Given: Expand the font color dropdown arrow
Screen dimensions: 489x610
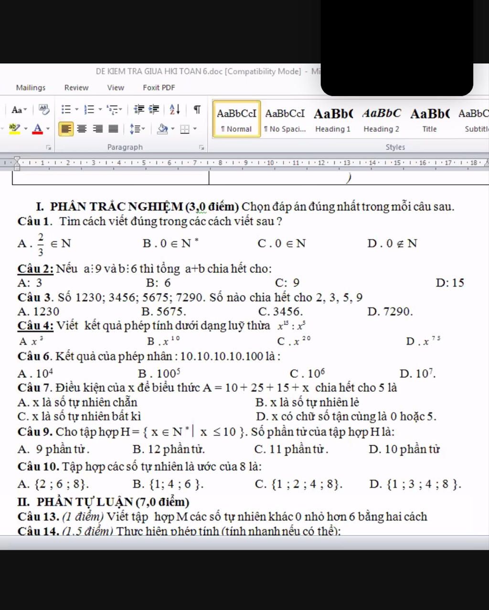Looking at the screenshot, I should [48, 129].
